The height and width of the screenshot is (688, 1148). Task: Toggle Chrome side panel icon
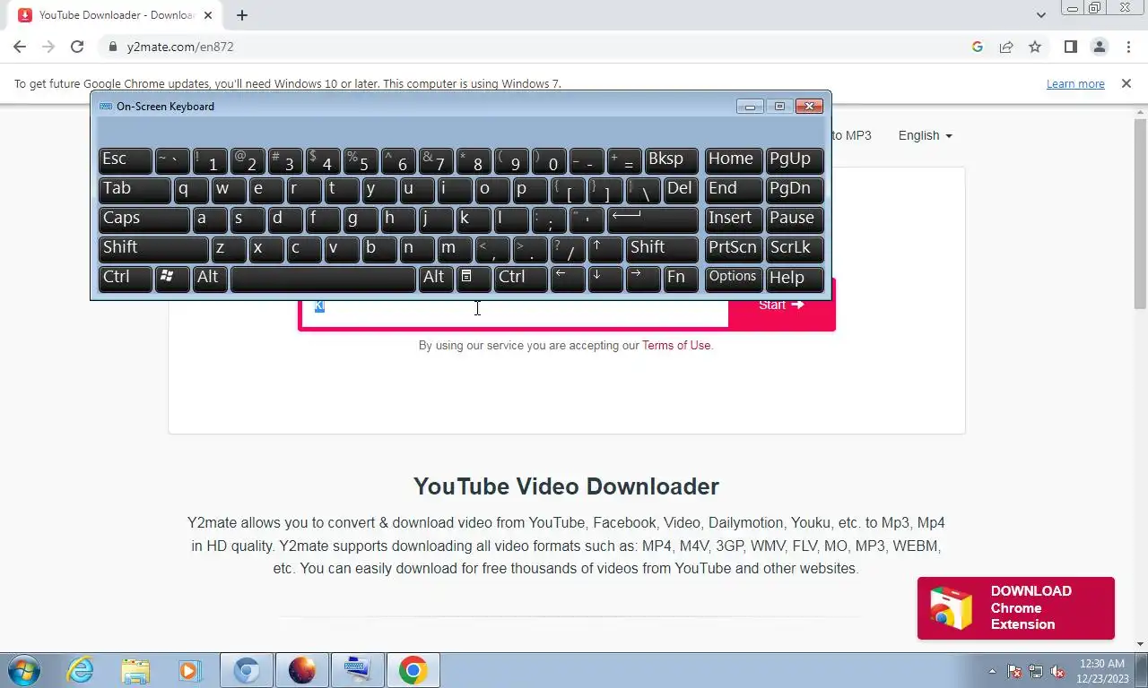1070,47
